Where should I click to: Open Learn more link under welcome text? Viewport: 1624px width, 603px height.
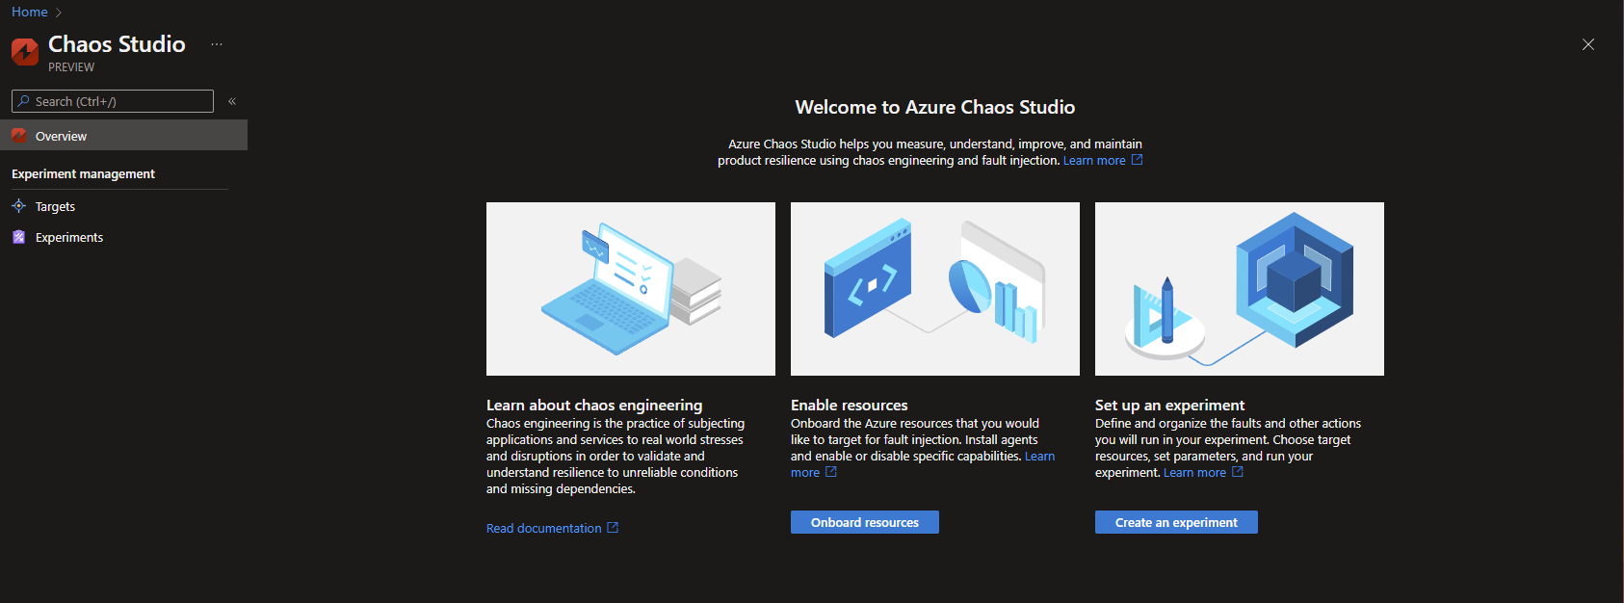[x=1094, y=161]
